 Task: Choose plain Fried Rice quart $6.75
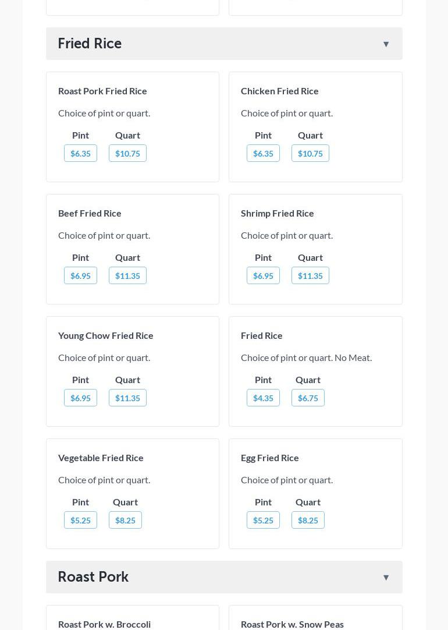(308, 398)
